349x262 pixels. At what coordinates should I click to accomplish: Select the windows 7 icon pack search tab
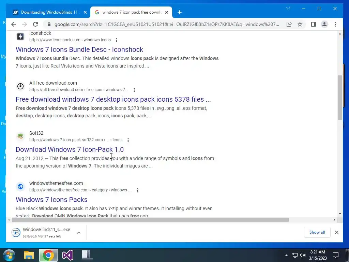[x=131, y=12]
